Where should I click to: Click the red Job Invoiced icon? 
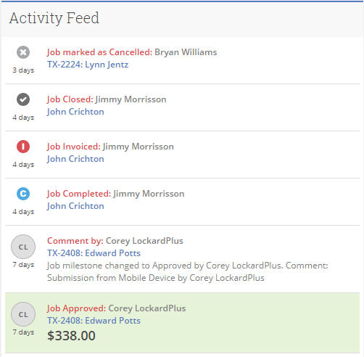pos(23,147)
